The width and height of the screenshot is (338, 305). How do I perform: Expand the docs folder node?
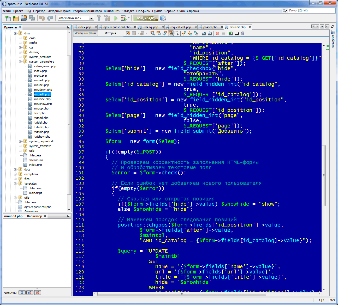(x=15, y=169)
